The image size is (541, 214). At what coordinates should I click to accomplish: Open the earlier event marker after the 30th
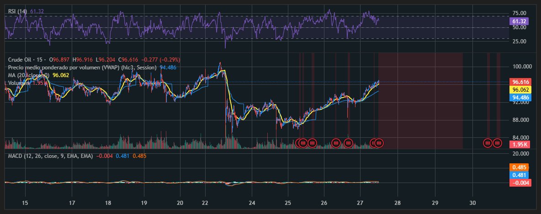coord(488,143)
